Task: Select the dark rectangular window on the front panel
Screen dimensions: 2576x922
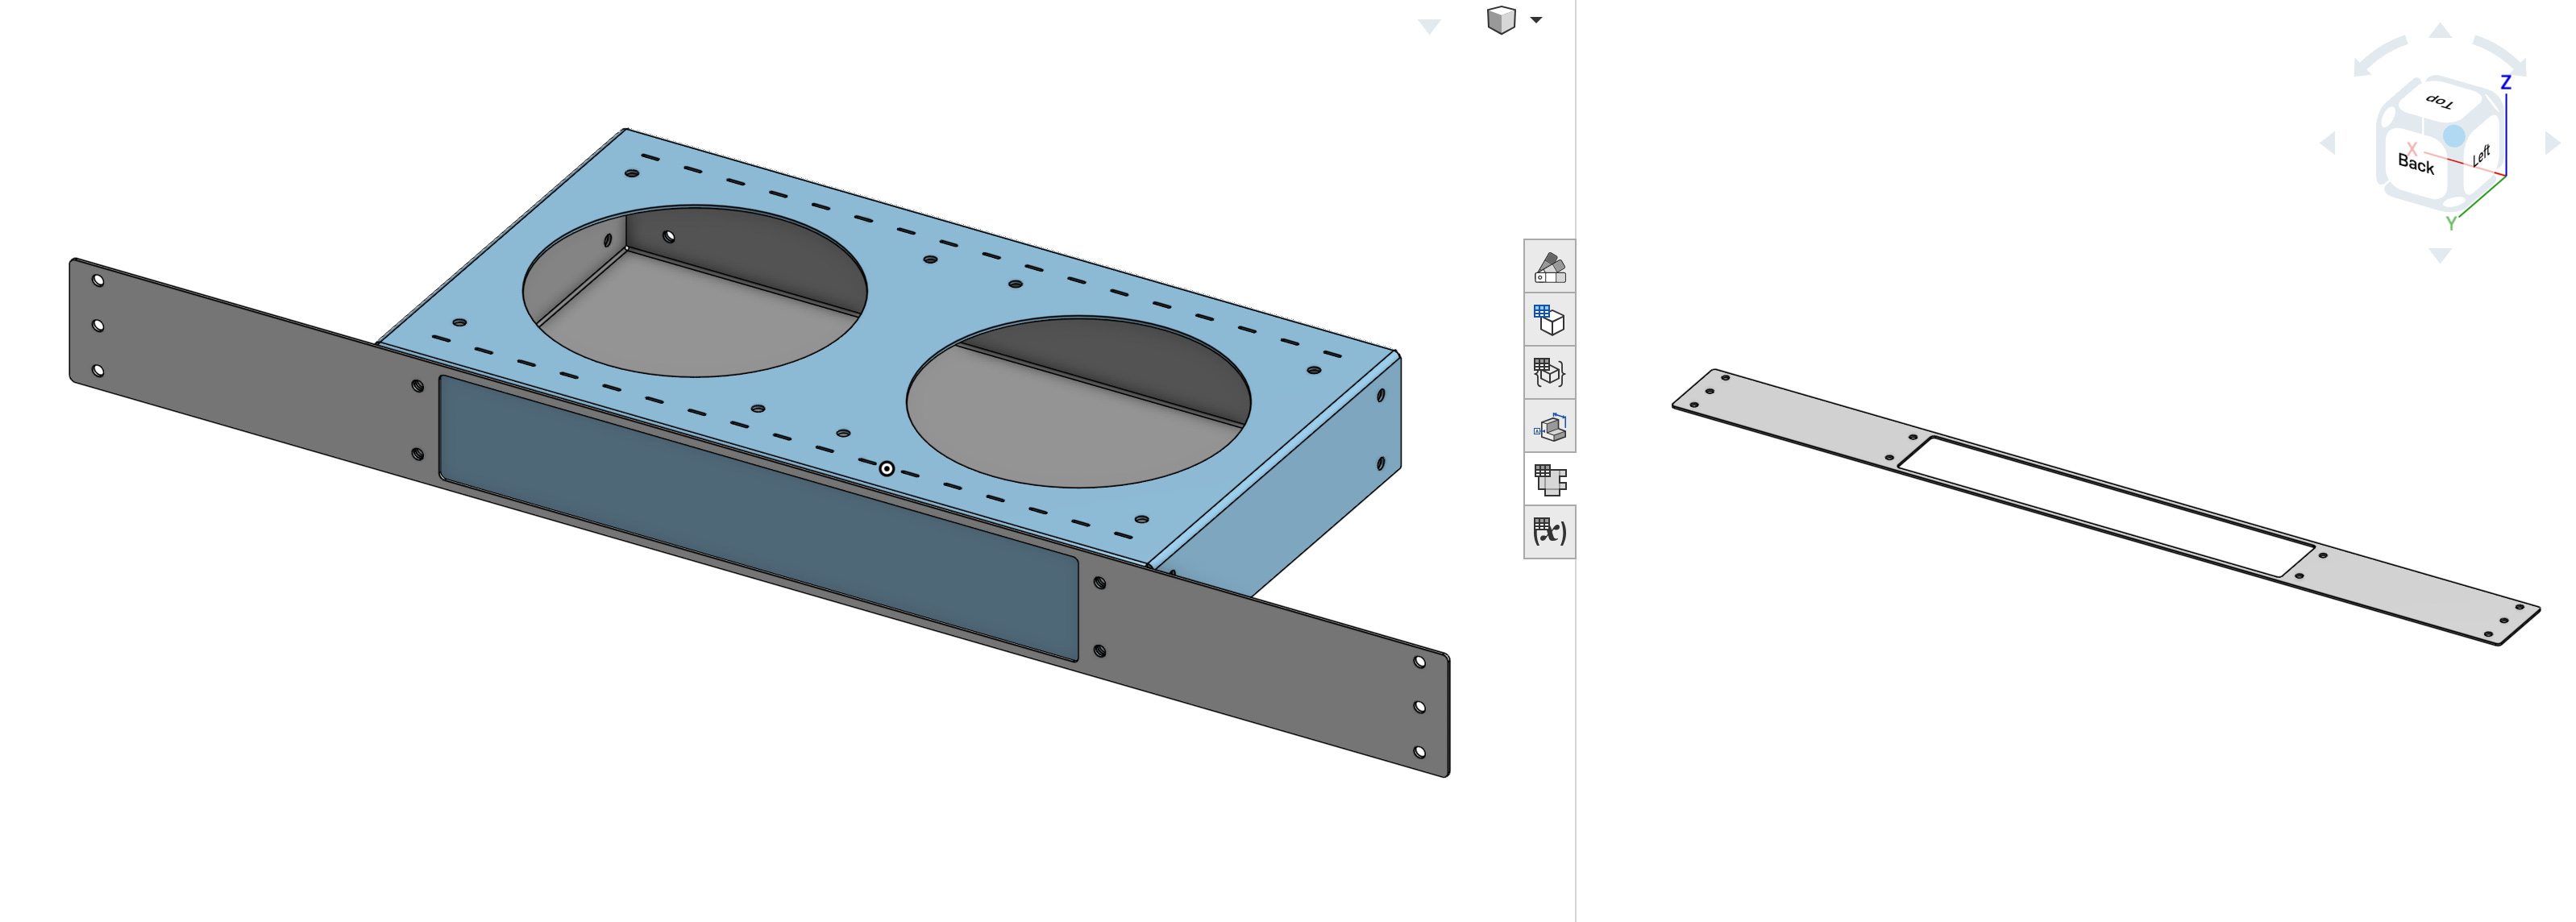Action: tap(758, 517)
